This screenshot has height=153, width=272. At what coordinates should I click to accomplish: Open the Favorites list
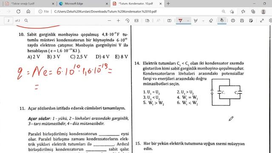click(243, 11)
